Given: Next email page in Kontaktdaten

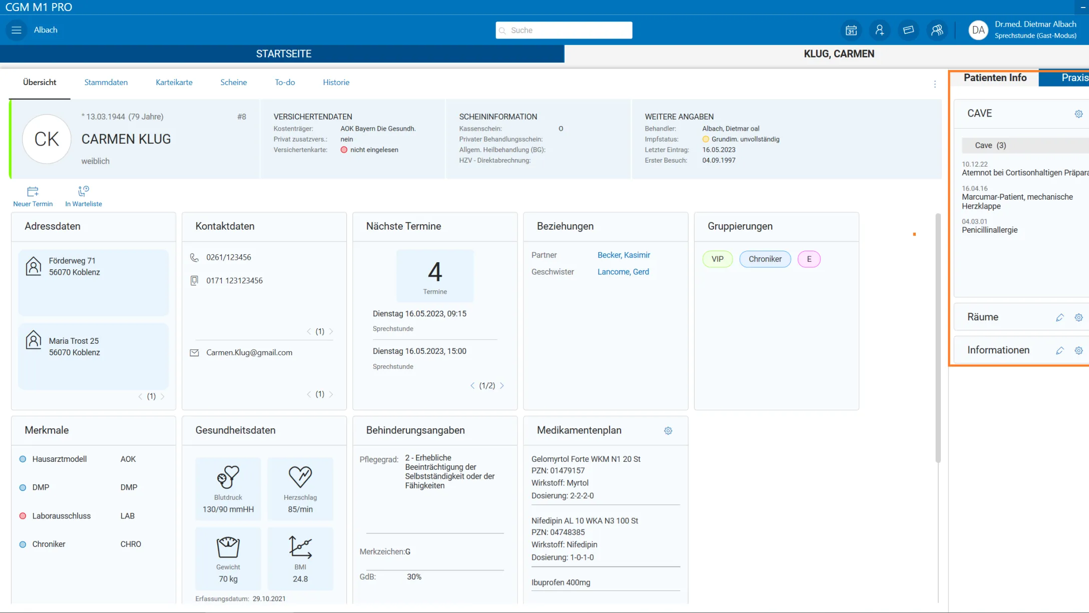Looking at the screenshot, I should tap(331, 394).
